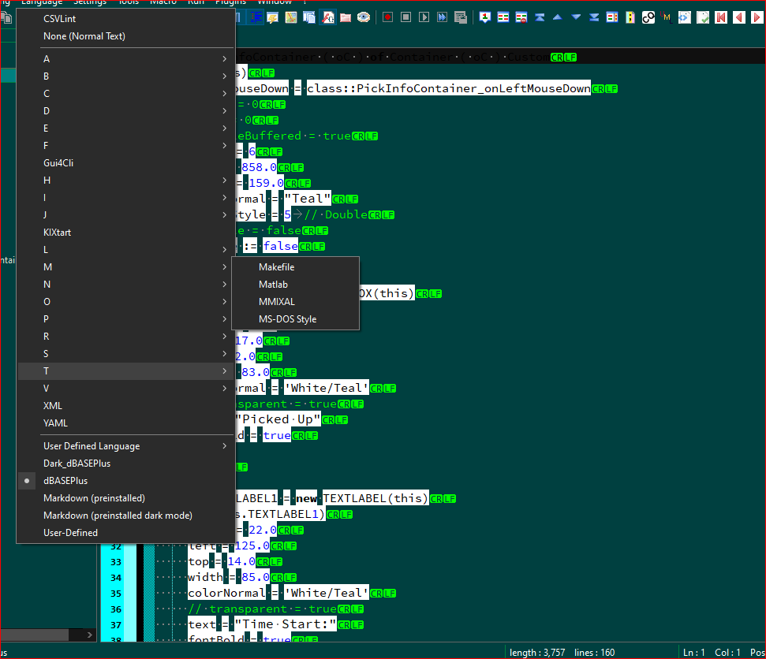
Task: Select MS-DOS Style in the submenu
Action: click(296, 318)
